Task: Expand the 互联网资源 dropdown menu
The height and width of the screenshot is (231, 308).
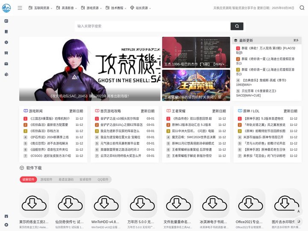Action: [x=41, y=8]
